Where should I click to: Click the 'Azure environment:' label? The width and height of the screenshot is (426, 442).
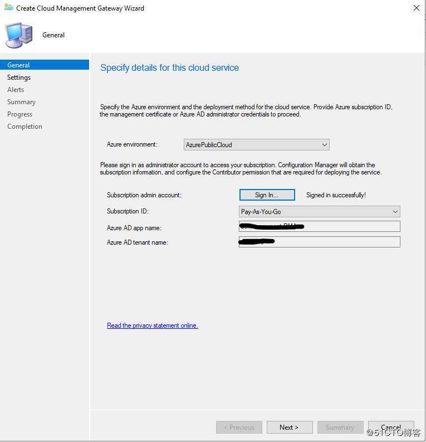(x=132, y=144)
